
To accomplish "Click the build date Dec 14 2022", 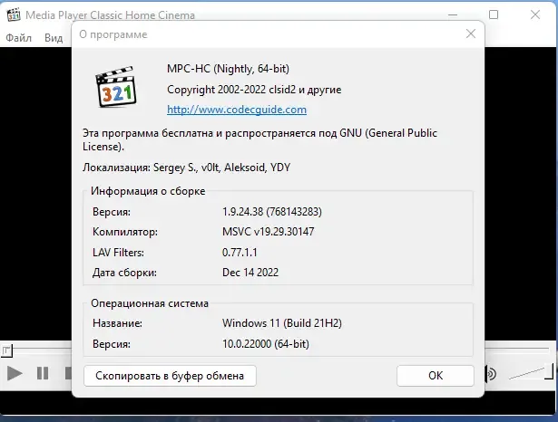I will 250,272.
